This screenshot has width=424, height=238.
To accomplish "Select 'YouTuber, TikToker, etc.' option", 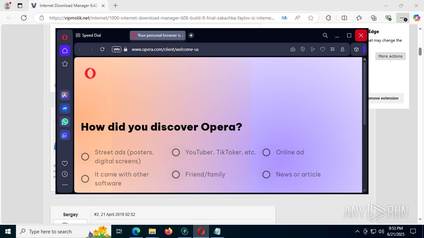I will pos(176,152).
